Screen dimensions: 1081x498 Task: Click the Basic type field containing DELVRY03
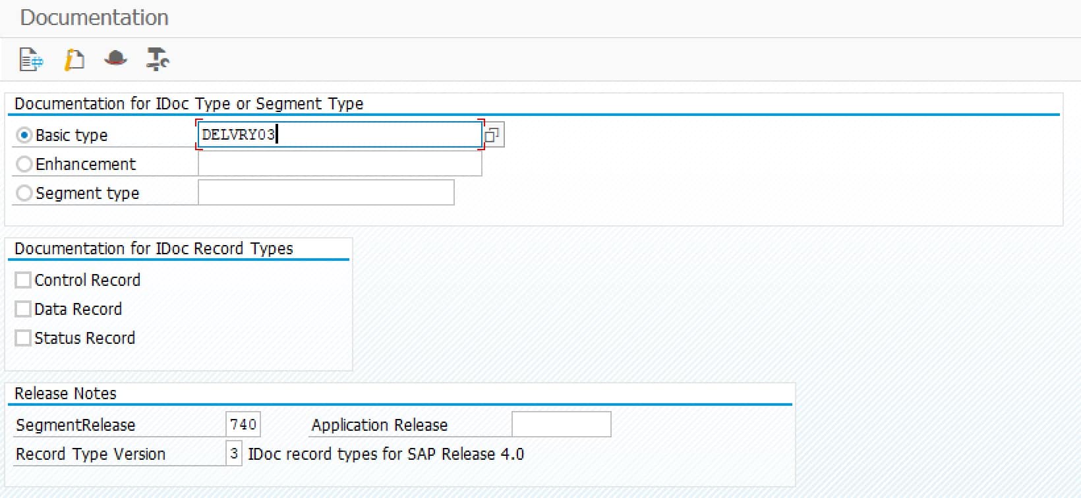pos(339,135)
